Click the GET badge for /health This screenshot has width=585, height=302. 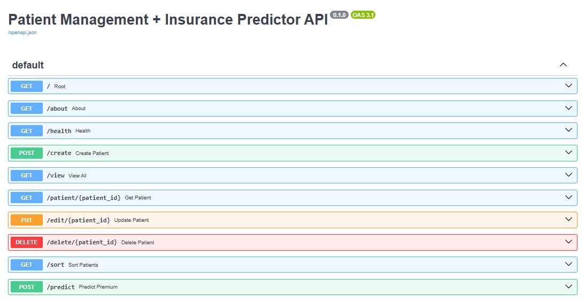pos(27,131)
